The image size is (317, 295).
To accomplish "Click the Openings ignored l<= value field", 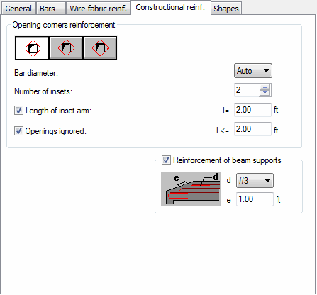I will click(252, 129).
